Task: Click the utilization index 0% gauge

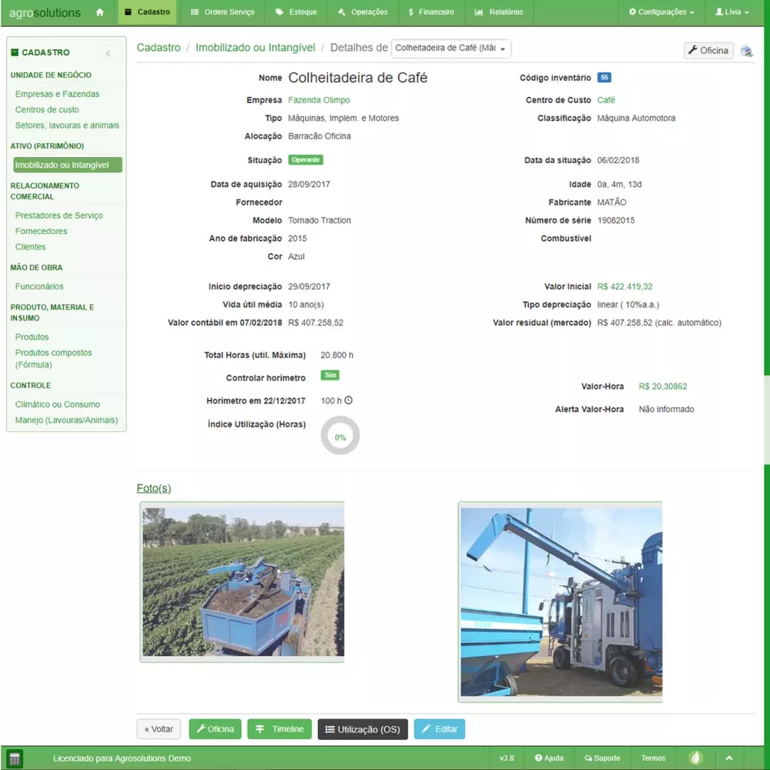Action: pyautogui.click(x=340, y=436)
